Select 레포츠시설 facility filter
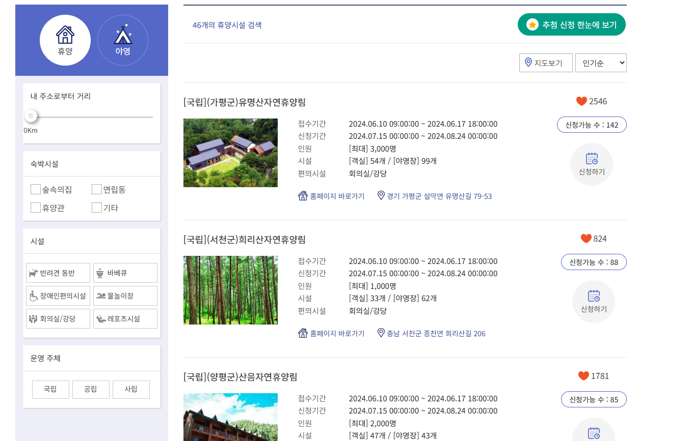The height and width of the screenshot is (441, 692). pos(125,319)
